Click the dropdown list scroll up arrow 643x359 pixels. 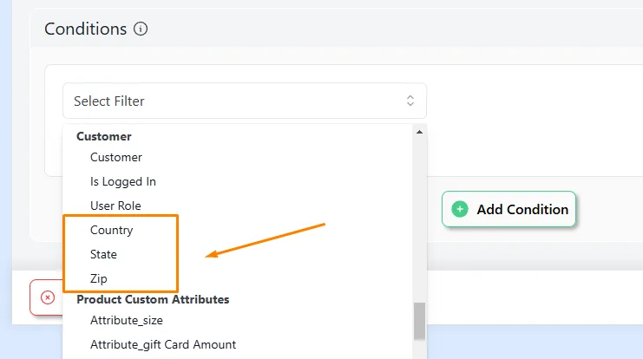[x=419, y=132]
